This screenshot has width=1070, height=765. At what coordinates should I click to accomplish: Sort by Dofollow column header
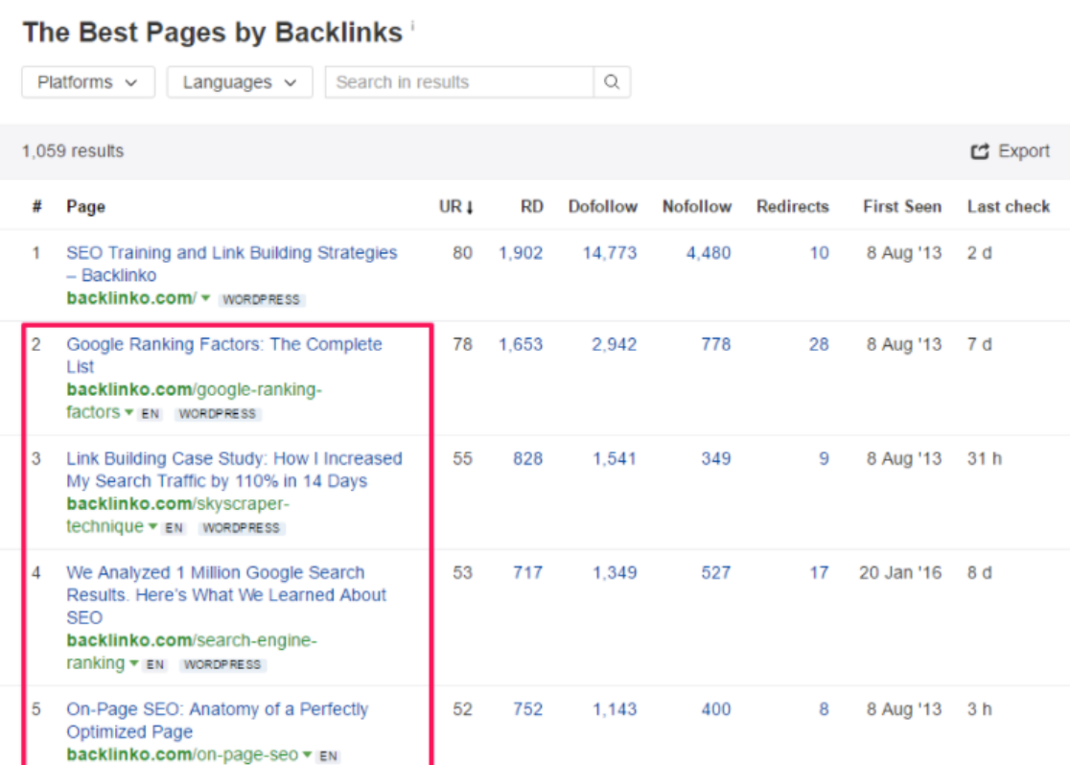[602, 206]
